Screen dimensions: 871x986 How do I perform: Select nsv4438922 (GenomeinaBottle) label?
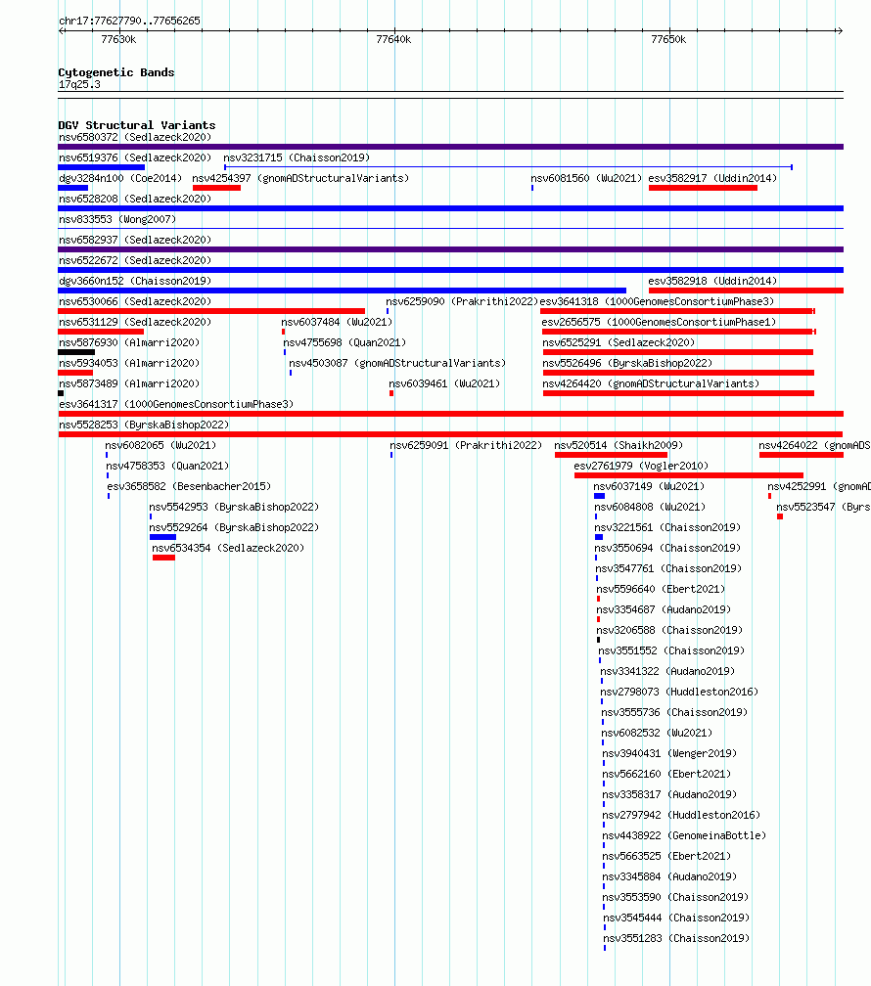[x=684, y=835]
